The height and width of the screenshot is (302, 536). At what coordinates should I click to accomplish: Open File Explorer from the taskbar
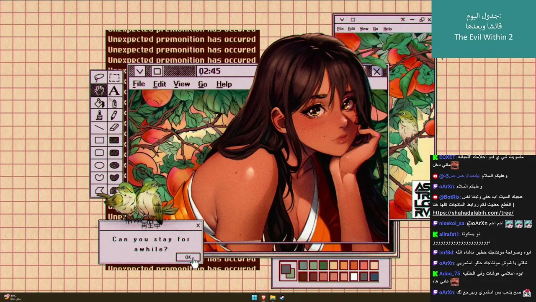click(x=273, y=298)
